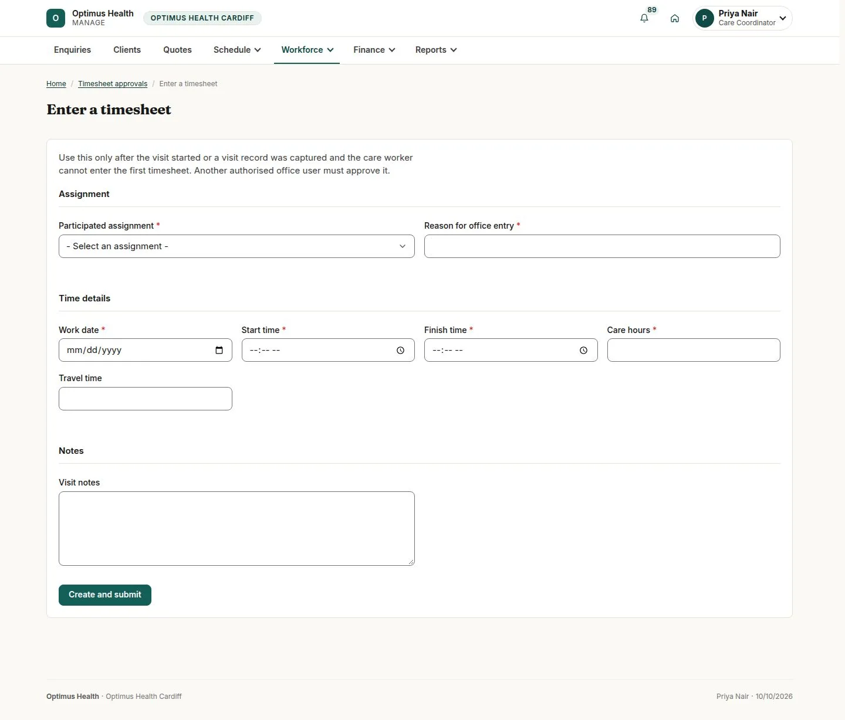The height and width of the screenshot is (720, 845).
Task: Focus the Reason for office entry field
Action: [x=602, y=246]
